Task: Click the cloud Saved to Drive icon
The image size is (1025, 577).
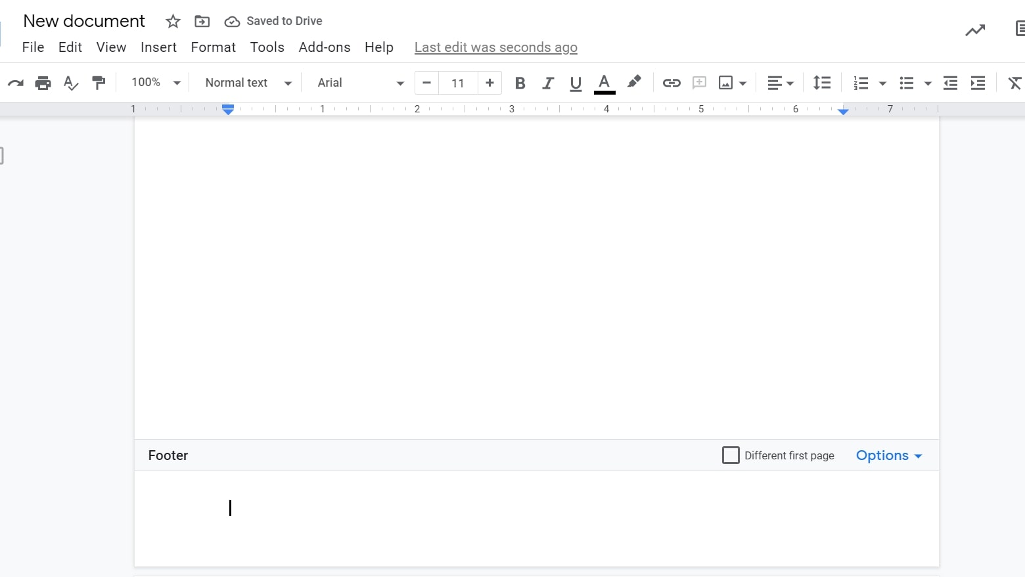Action: click(232, 22)
